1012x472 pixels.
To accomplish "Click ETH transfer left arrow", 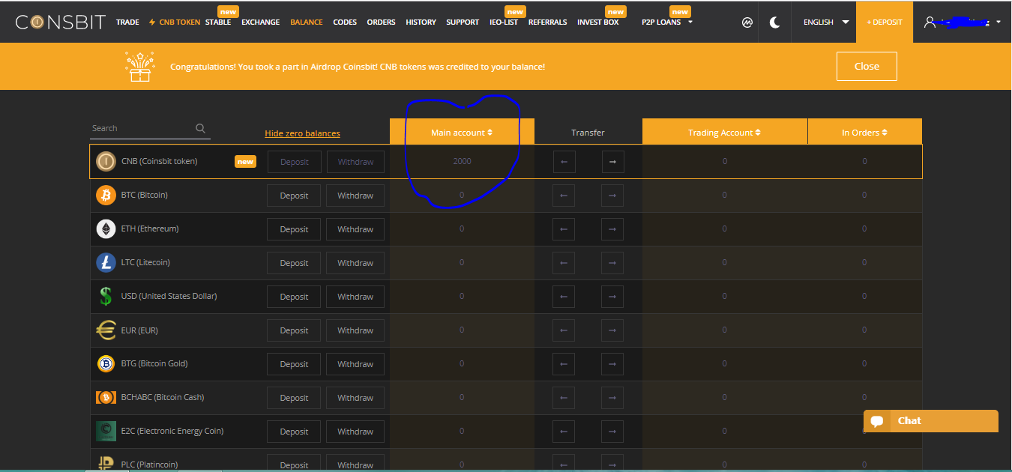I will [x=564, y=229].
